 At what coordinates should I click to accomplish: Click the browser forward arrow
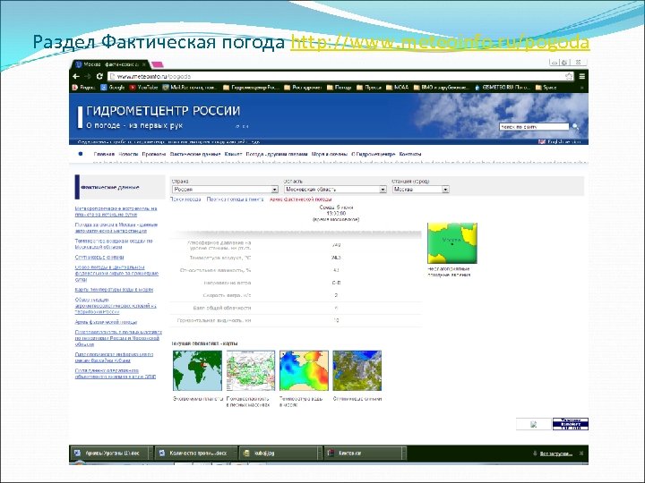[x=87, y=76]
